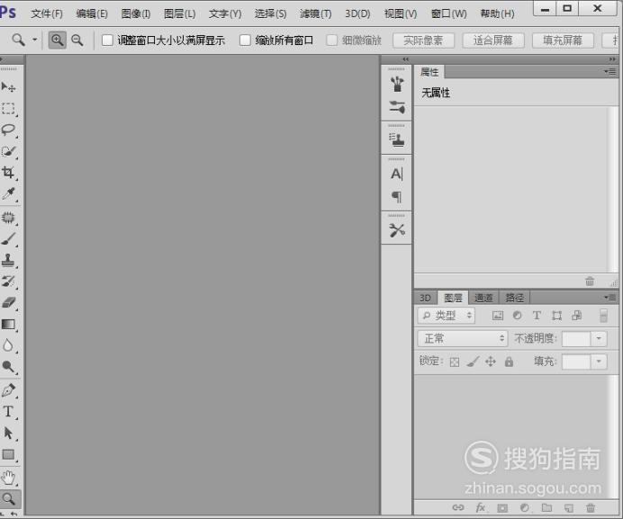Open the Brush Presets panel icon
Viewport: 623px width, 519px height.
[x=396, y=85]
